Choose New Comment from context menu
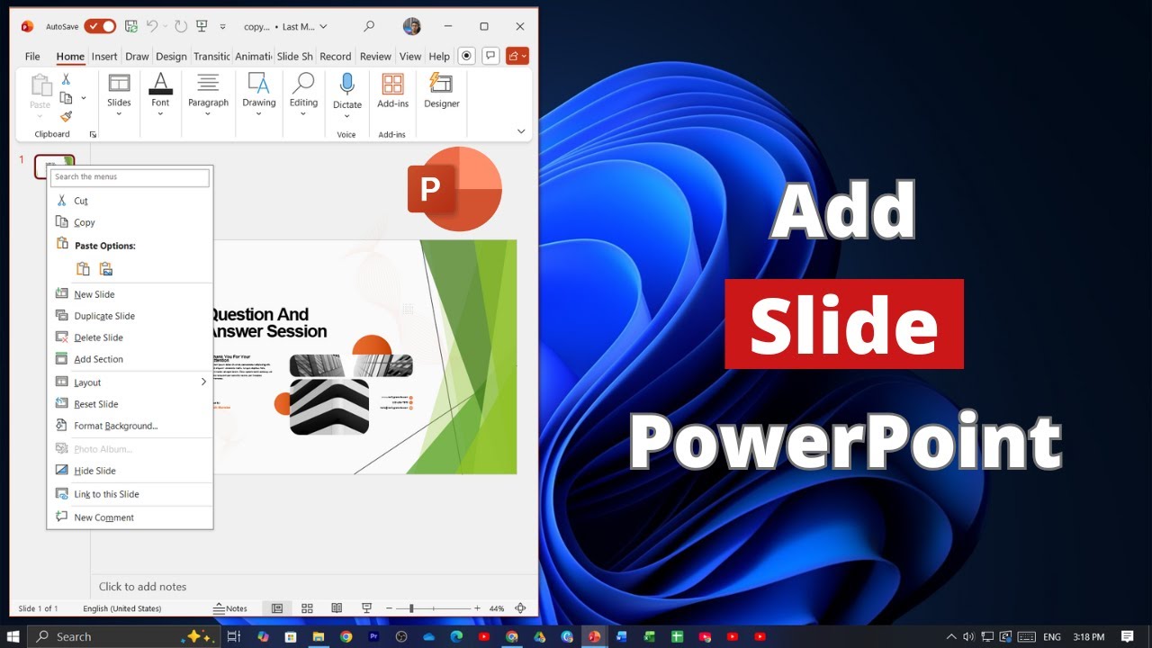 130,517
